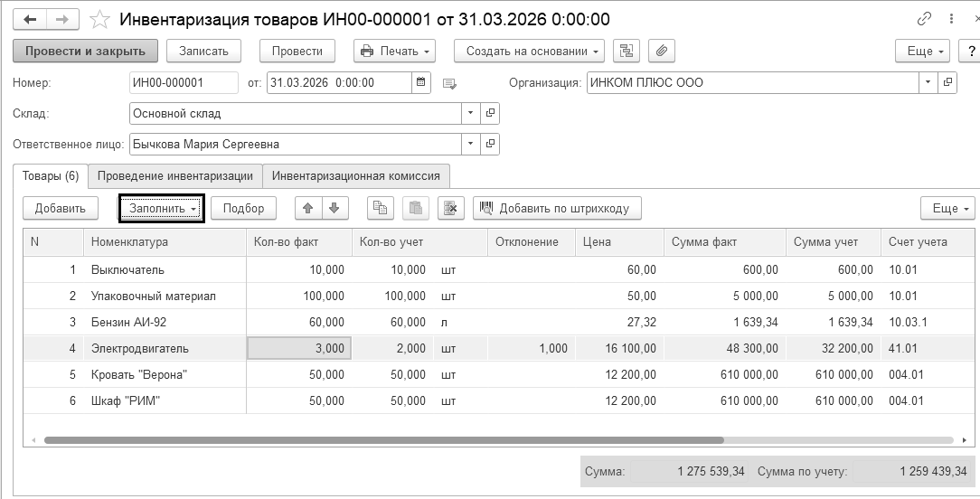Move row down arrow button
Screen dimensions: 980x499
pyautogui.click(x=334, y=208)
